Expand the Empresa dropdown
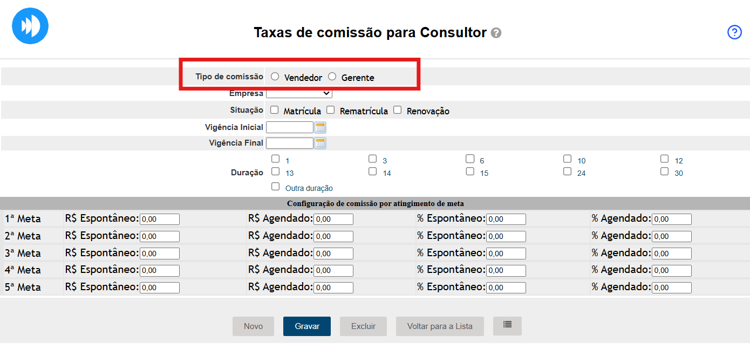The image size is (750, 356). (299, 93)
